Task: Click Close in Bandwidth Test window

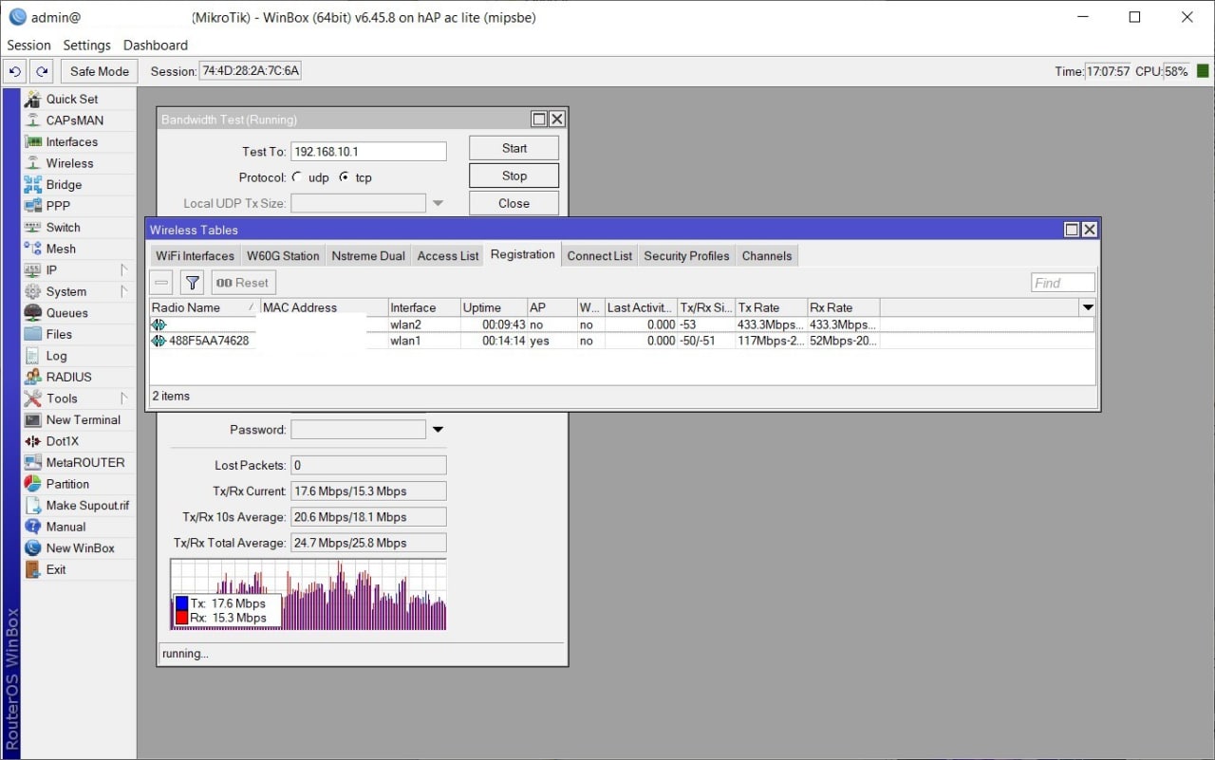Action: (x=514, y=203)
